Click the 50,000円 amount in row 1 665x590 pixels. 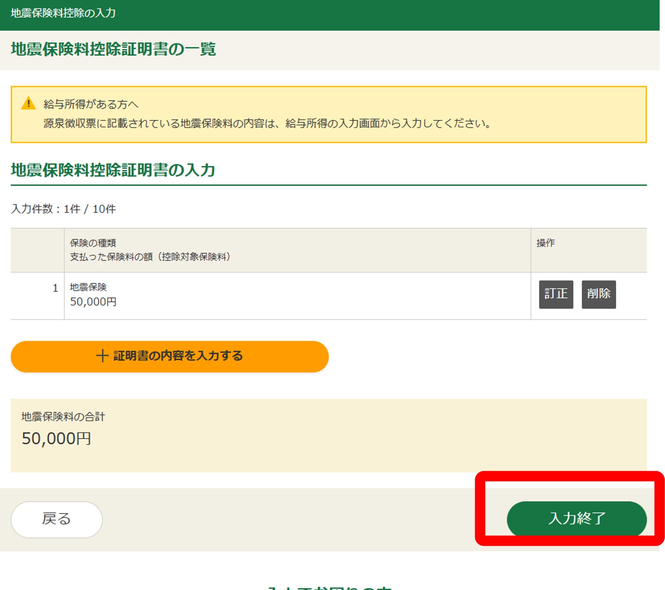(93, 302)
